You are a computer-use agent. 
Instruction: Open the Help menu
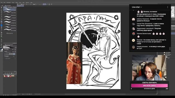[31, 2]
